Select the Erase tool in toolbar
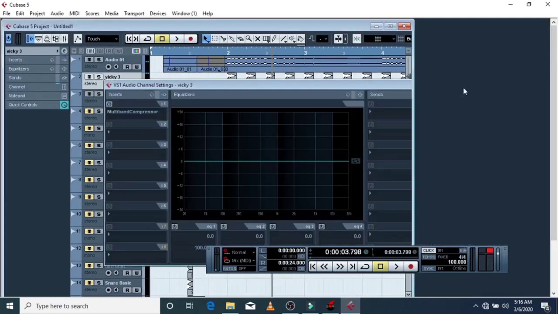 240,39
